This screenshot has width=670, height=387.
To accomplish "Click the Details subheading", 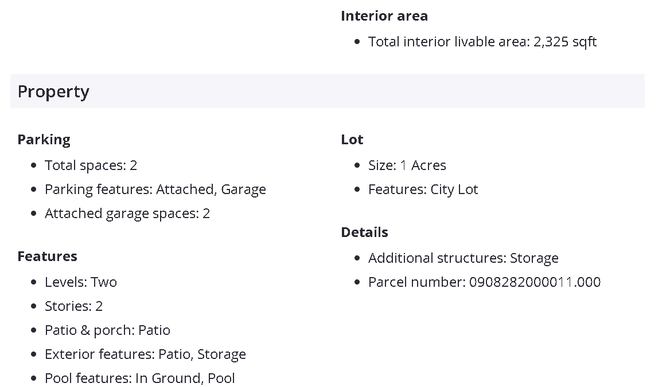I will click(364, 232).
